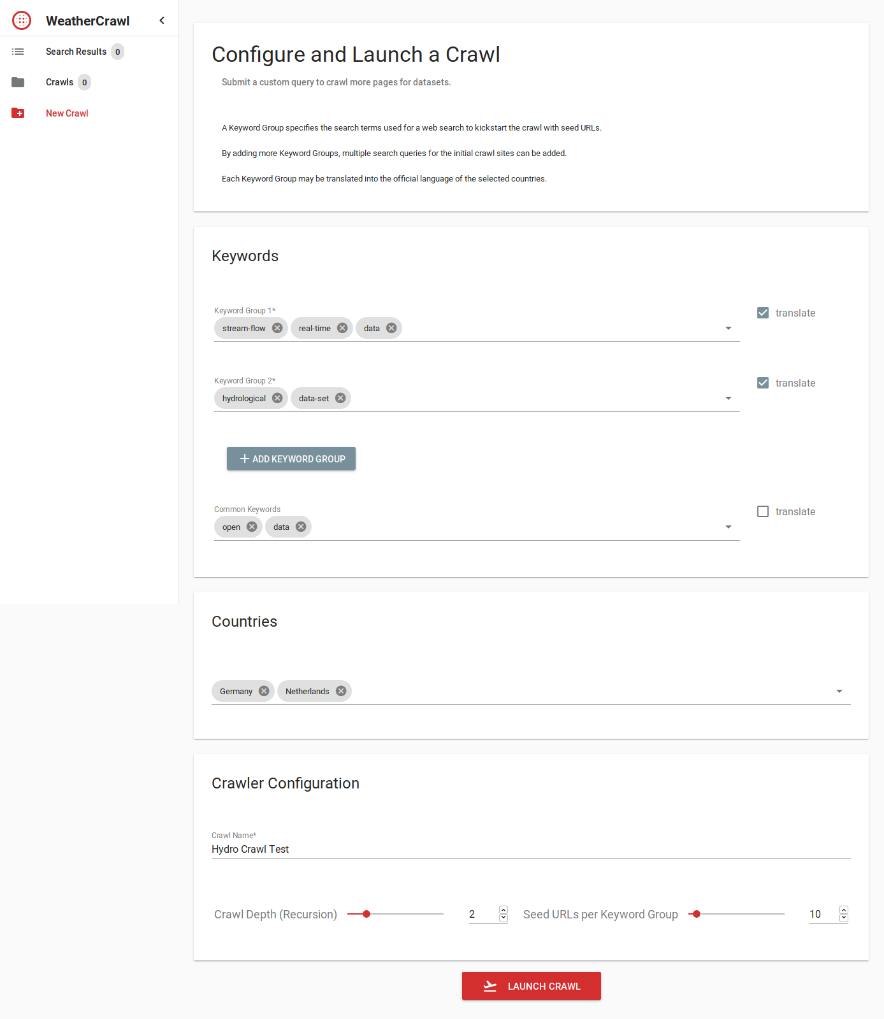Disable translate for Keyword Group 2
884x1019 pixels.
point(763,383)
